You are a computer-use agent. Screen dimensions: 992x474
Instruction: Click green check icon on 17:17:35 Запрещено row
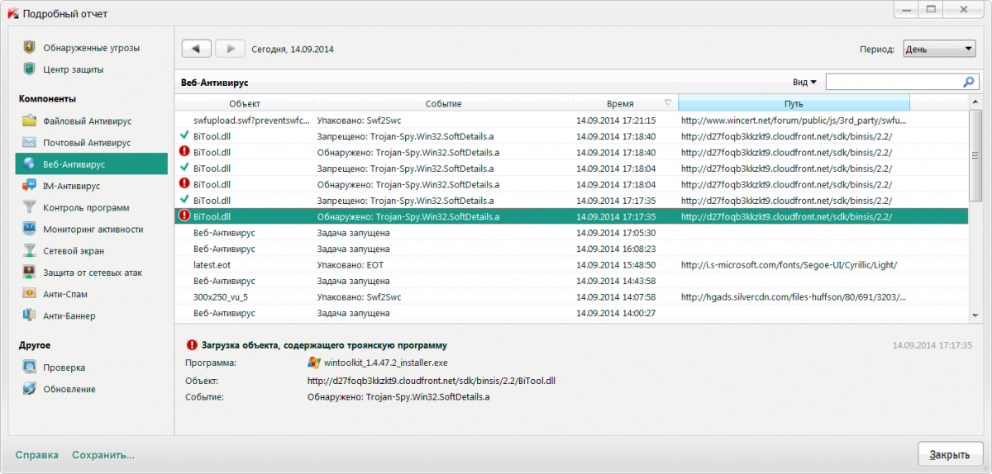[184, 200]
